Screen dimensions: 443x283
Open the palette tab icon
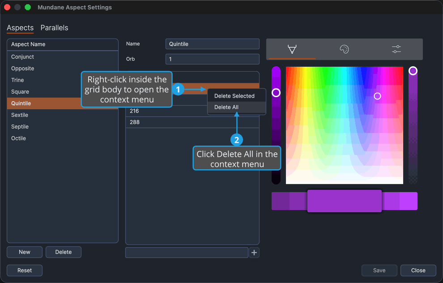(x=344, y=49)
